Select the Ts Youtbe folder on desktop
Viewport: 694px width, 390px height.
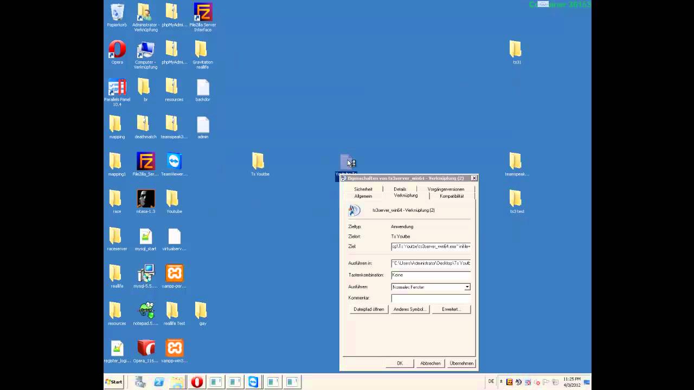[259, 162]
